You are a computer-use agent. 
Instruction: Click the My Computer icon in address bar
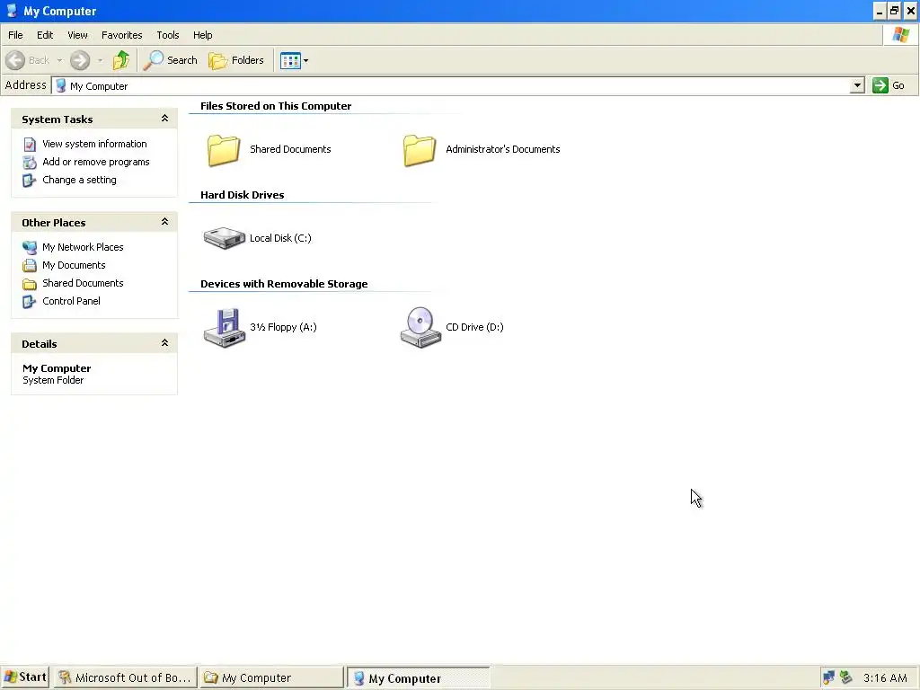[x=61, y=85]
